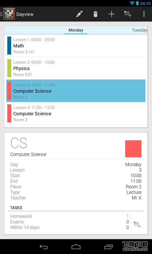
Task: Tap add task icon in Tasks section
Action: click(x=137, y=224)
